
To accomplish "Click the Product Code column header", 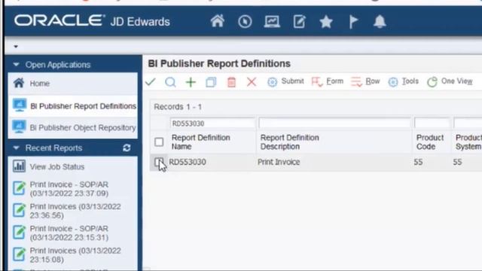I will [430, 142].
